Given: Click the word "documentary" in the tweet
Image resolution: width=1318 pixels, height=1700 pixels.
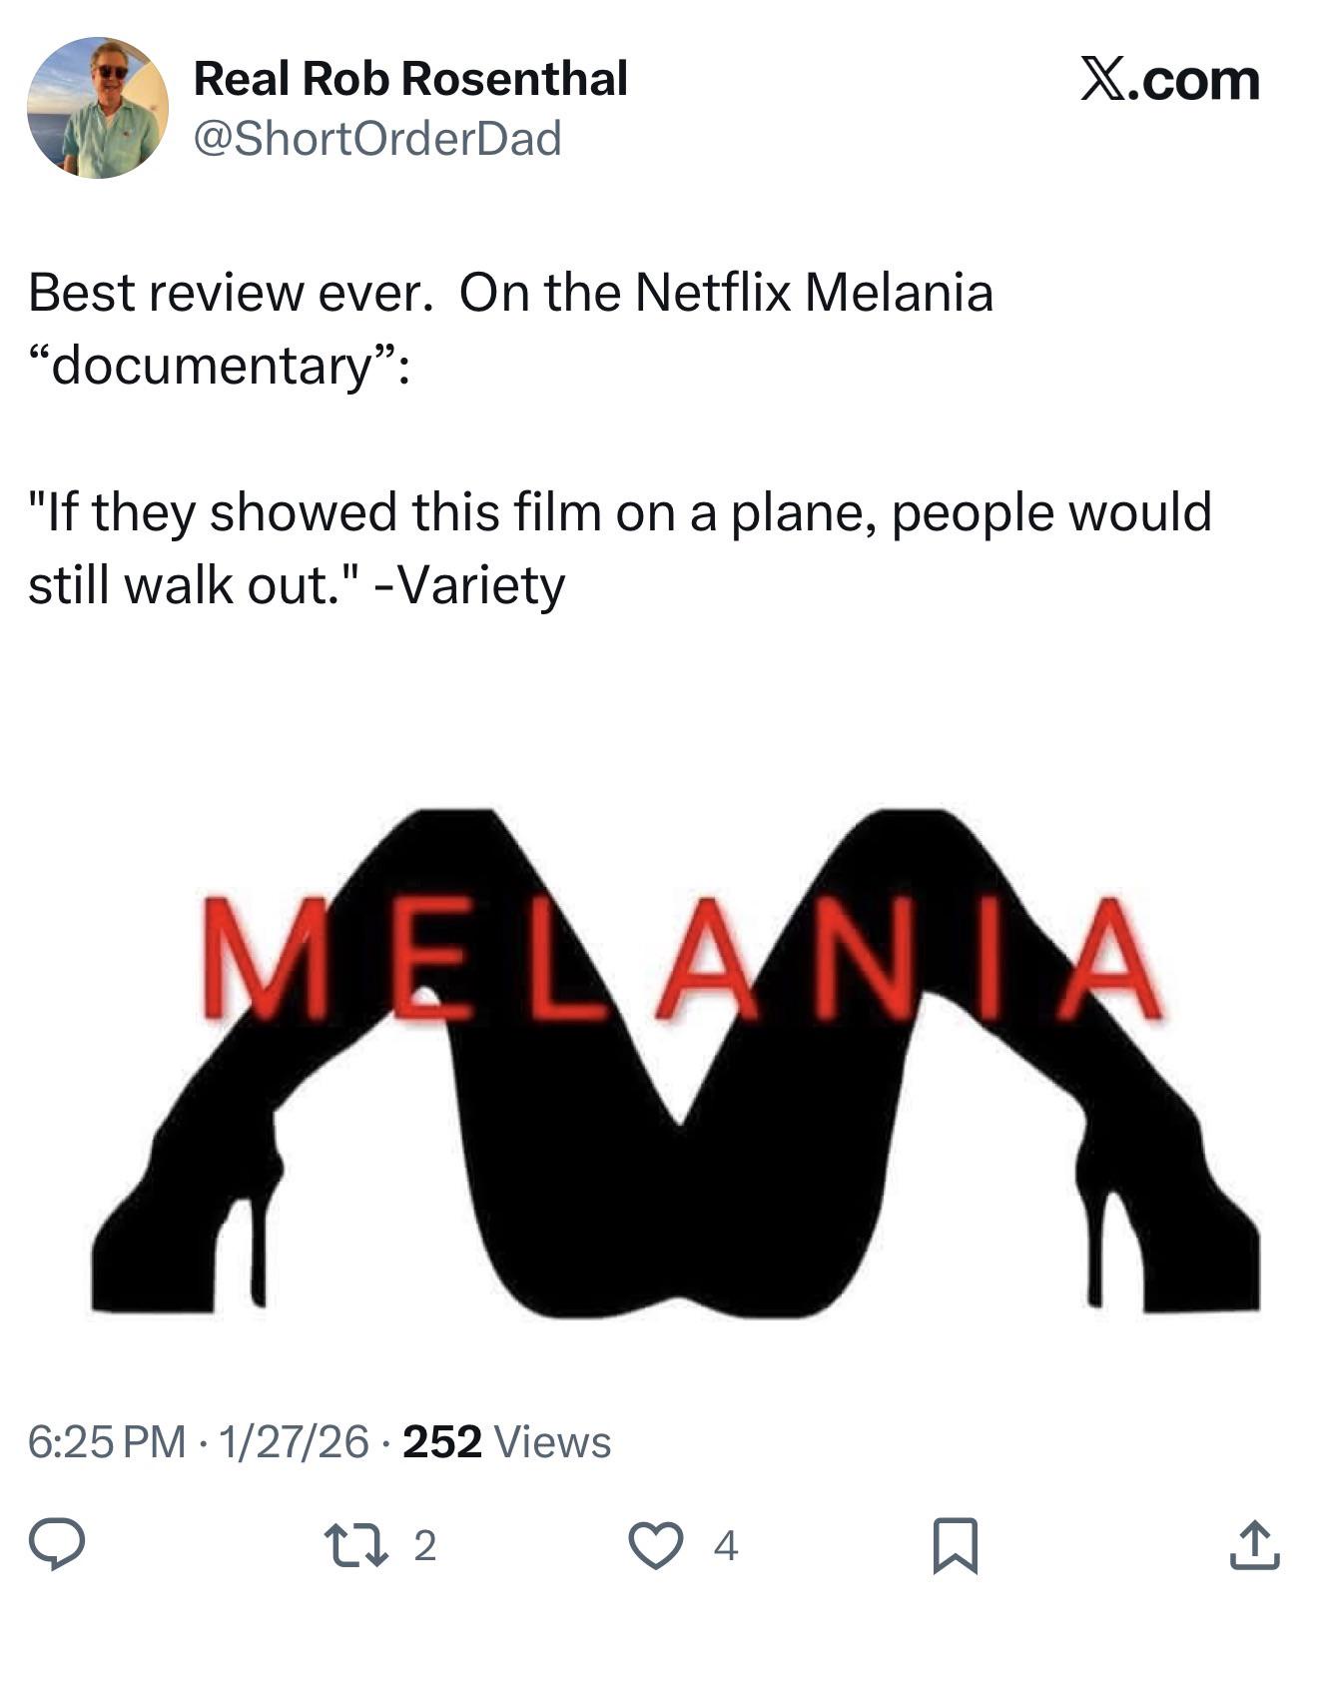Looking at the screenshot, I should click(x=212, y=366).
